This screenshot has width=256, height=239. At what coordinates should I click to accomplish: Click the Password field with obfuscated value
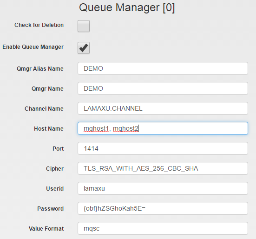point(163,208)
